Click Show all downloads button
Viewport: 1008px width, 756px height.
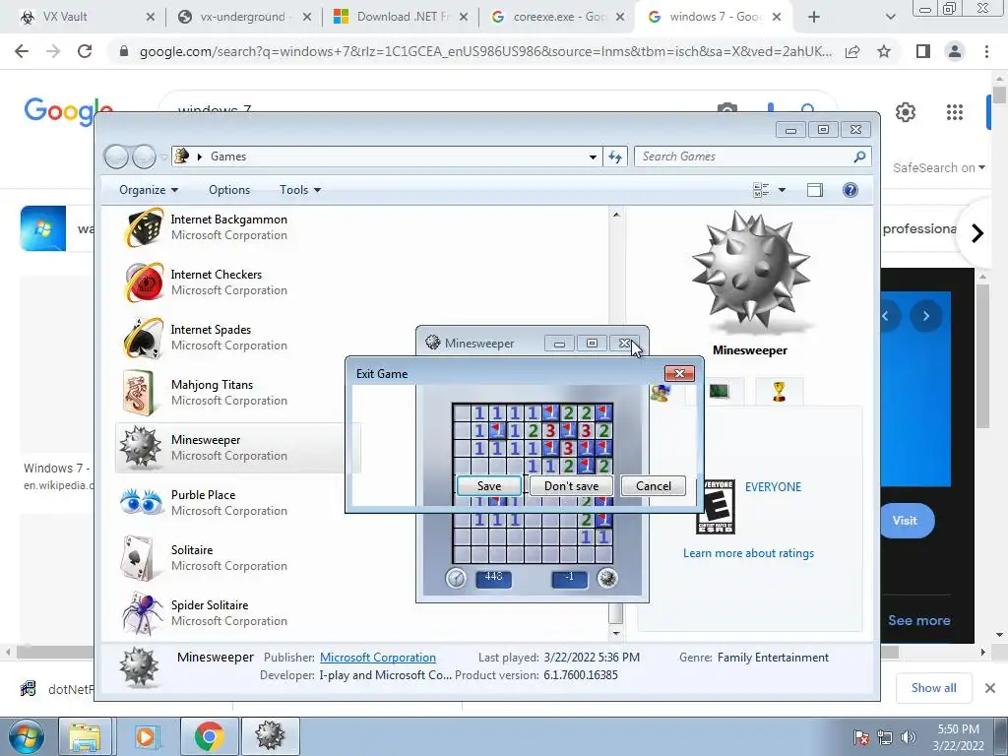coord(933,688)
